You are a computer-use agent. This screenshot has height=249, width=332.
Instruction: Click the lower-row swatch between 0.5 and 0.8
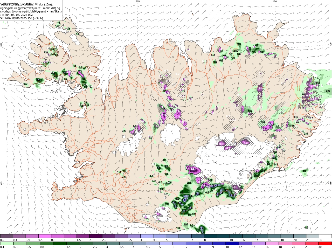[x=33, y=243]
